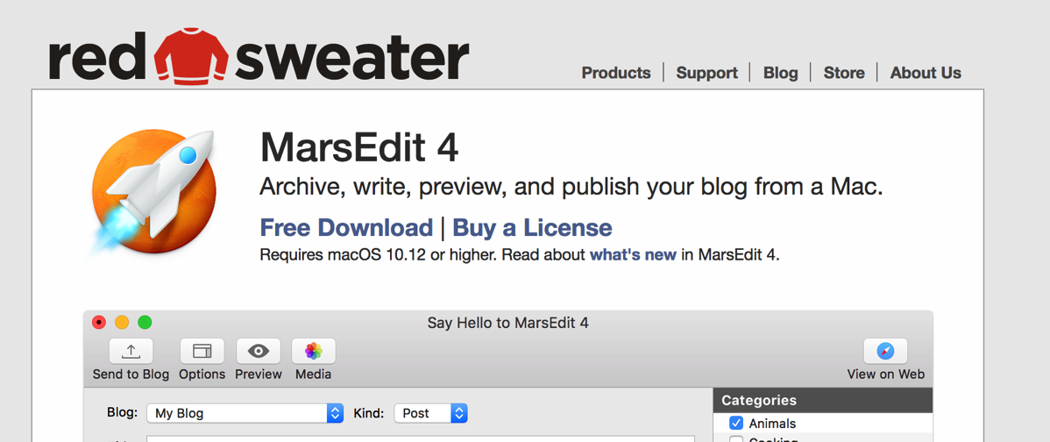The image size is (1050, 442).
Task: Open the Kind dropdown showing Post
Action: pos(430,413)
